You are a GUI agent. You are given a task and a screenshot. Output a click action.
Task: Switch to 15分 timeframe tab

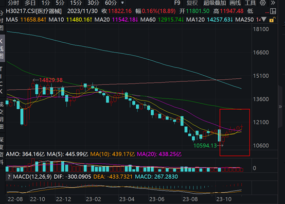pyautogui.click(x=76, y=3)
